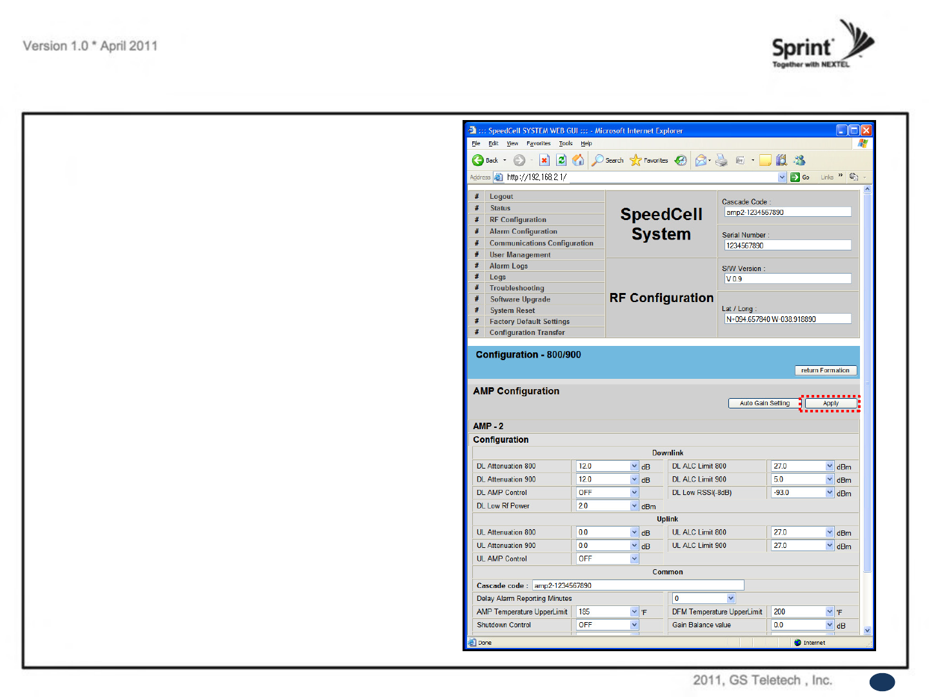Open the Status navigation link
This screenshot has height=697, width=929.
(500, 208)
